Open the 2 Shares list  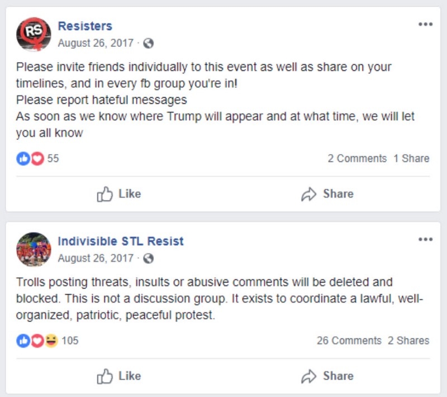click(x=408, y=341)
